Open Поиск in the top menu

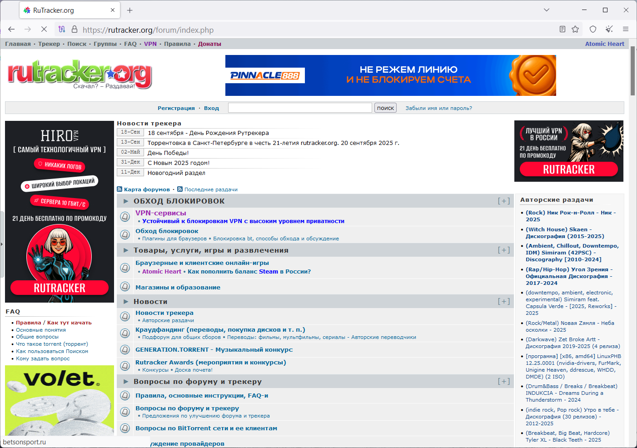click(x=77, y=44)
